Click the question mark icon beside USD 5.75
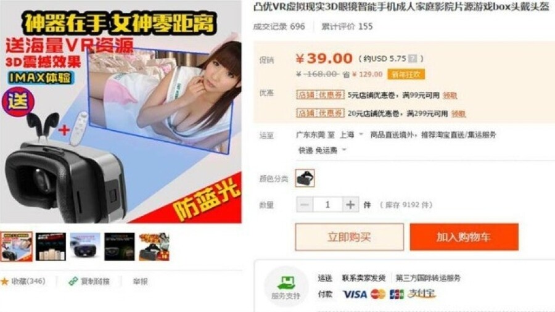Image resolution: width=555 pixels, height=312 pixels. click(413, 59)
